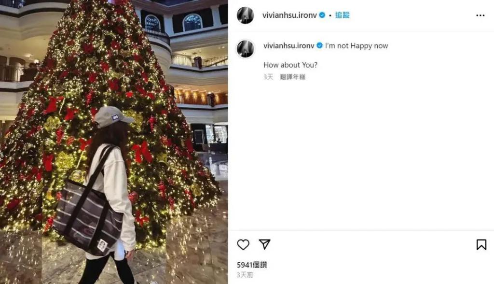Save the post with the bookmark icon

click(x=481, y=244)
